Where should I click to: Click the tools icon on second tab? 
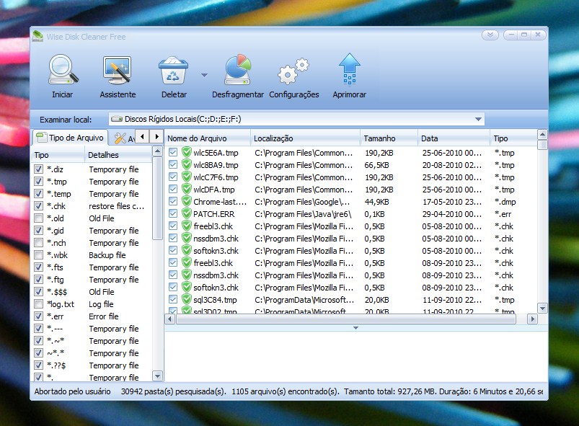[x=120, y=138]
